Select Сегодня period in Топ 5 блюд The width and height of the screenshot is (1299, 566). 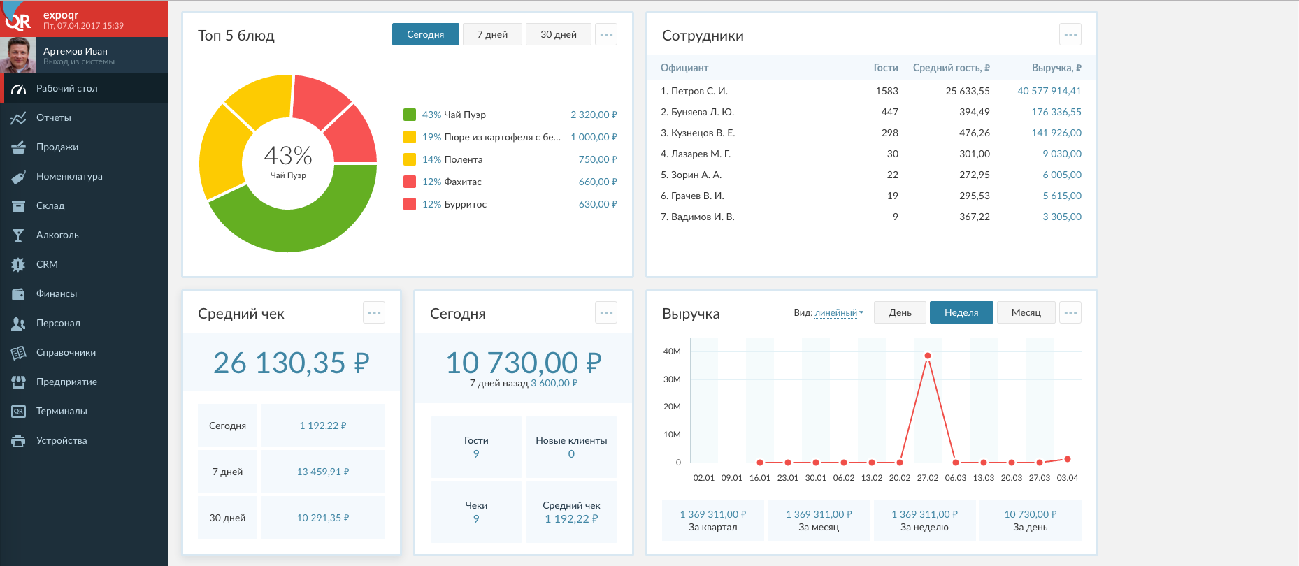(x=426, y=34)
